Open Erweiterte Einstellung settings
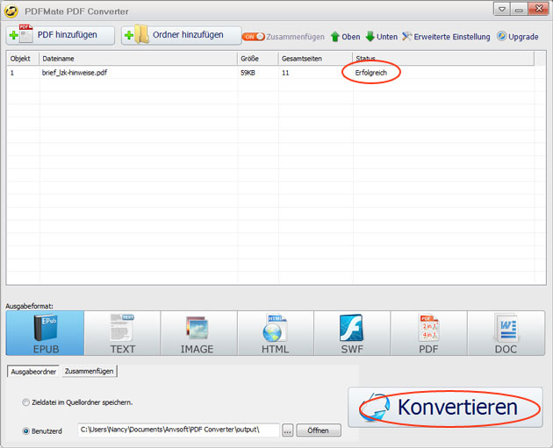The image size is (553, 448). click(446, 37)
